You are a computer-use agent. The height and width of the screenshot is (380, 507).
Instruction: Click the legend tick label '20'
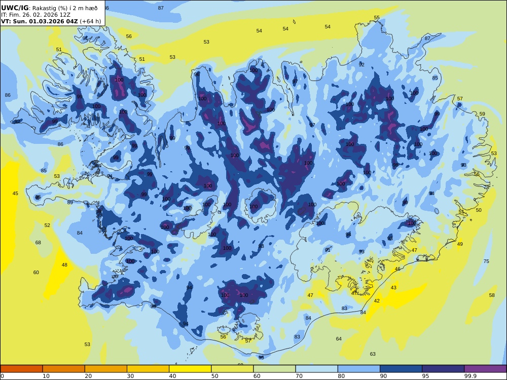point(88,376)
